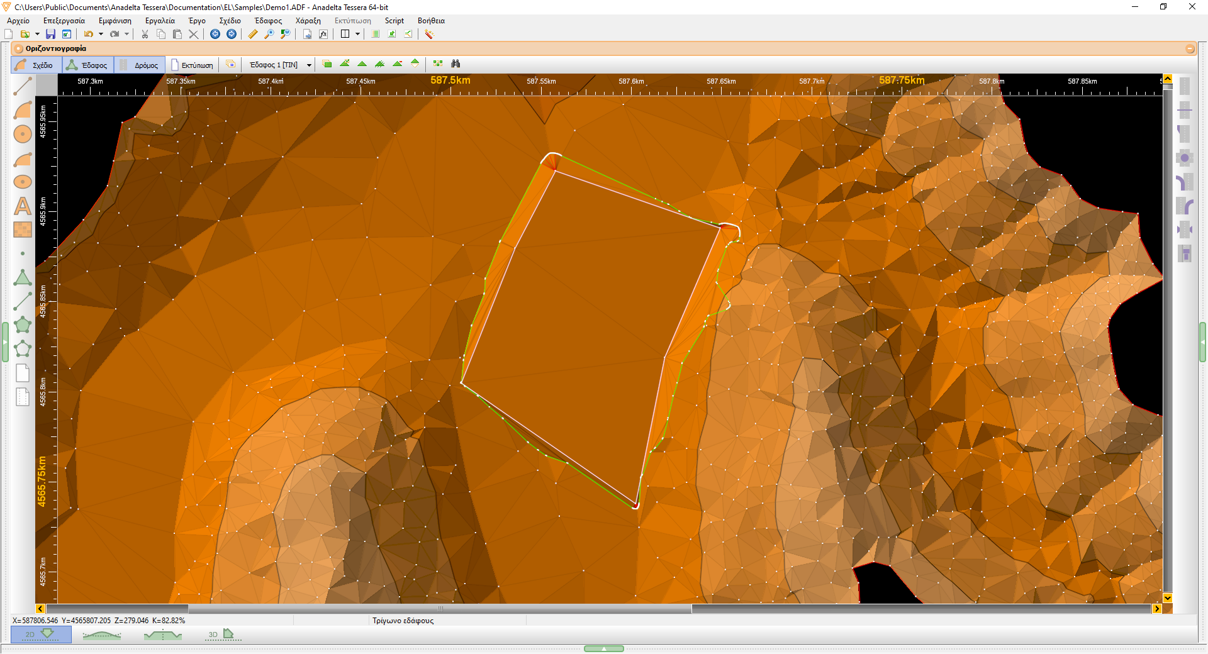1208x654 pixels.
Task: Switch to longitudinal profile view
Action: [x=101, y=635]
